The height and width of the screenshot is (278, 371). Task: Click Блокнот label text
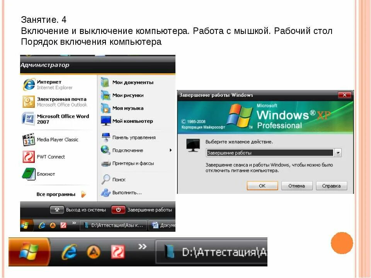pos(46,174)
